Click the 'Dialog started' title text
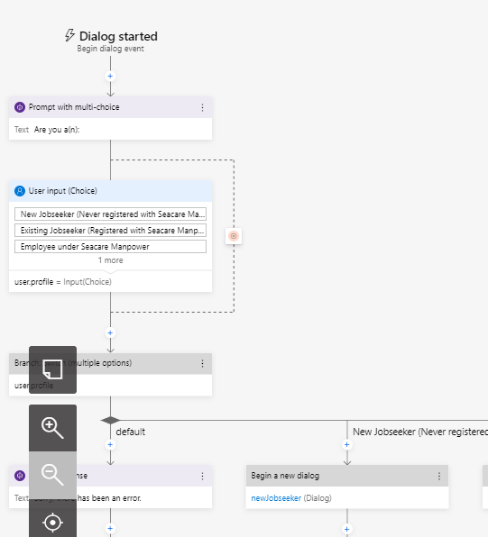The width and height of the screenshot is (488, 537). pos(118,36)
